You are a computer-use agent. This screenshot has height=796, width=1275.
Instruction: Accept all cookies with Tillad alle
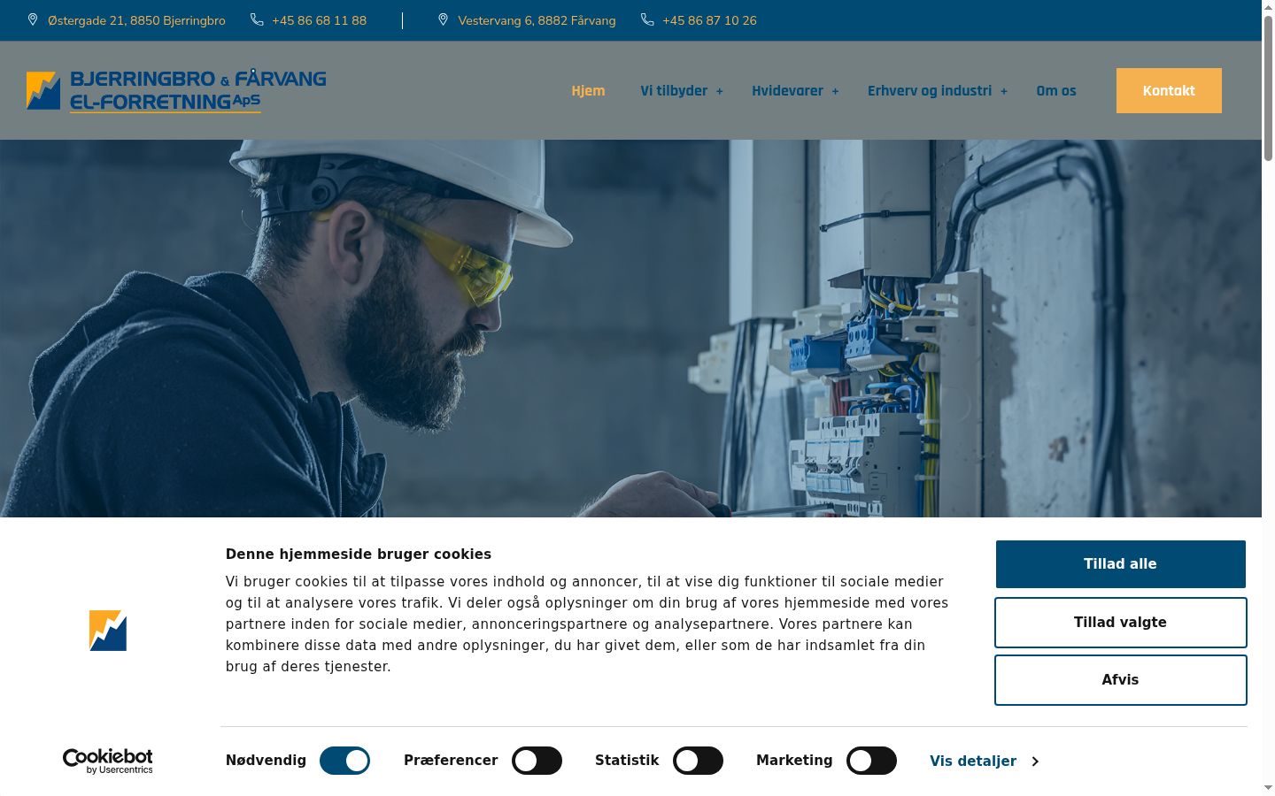pos(1120,564)
